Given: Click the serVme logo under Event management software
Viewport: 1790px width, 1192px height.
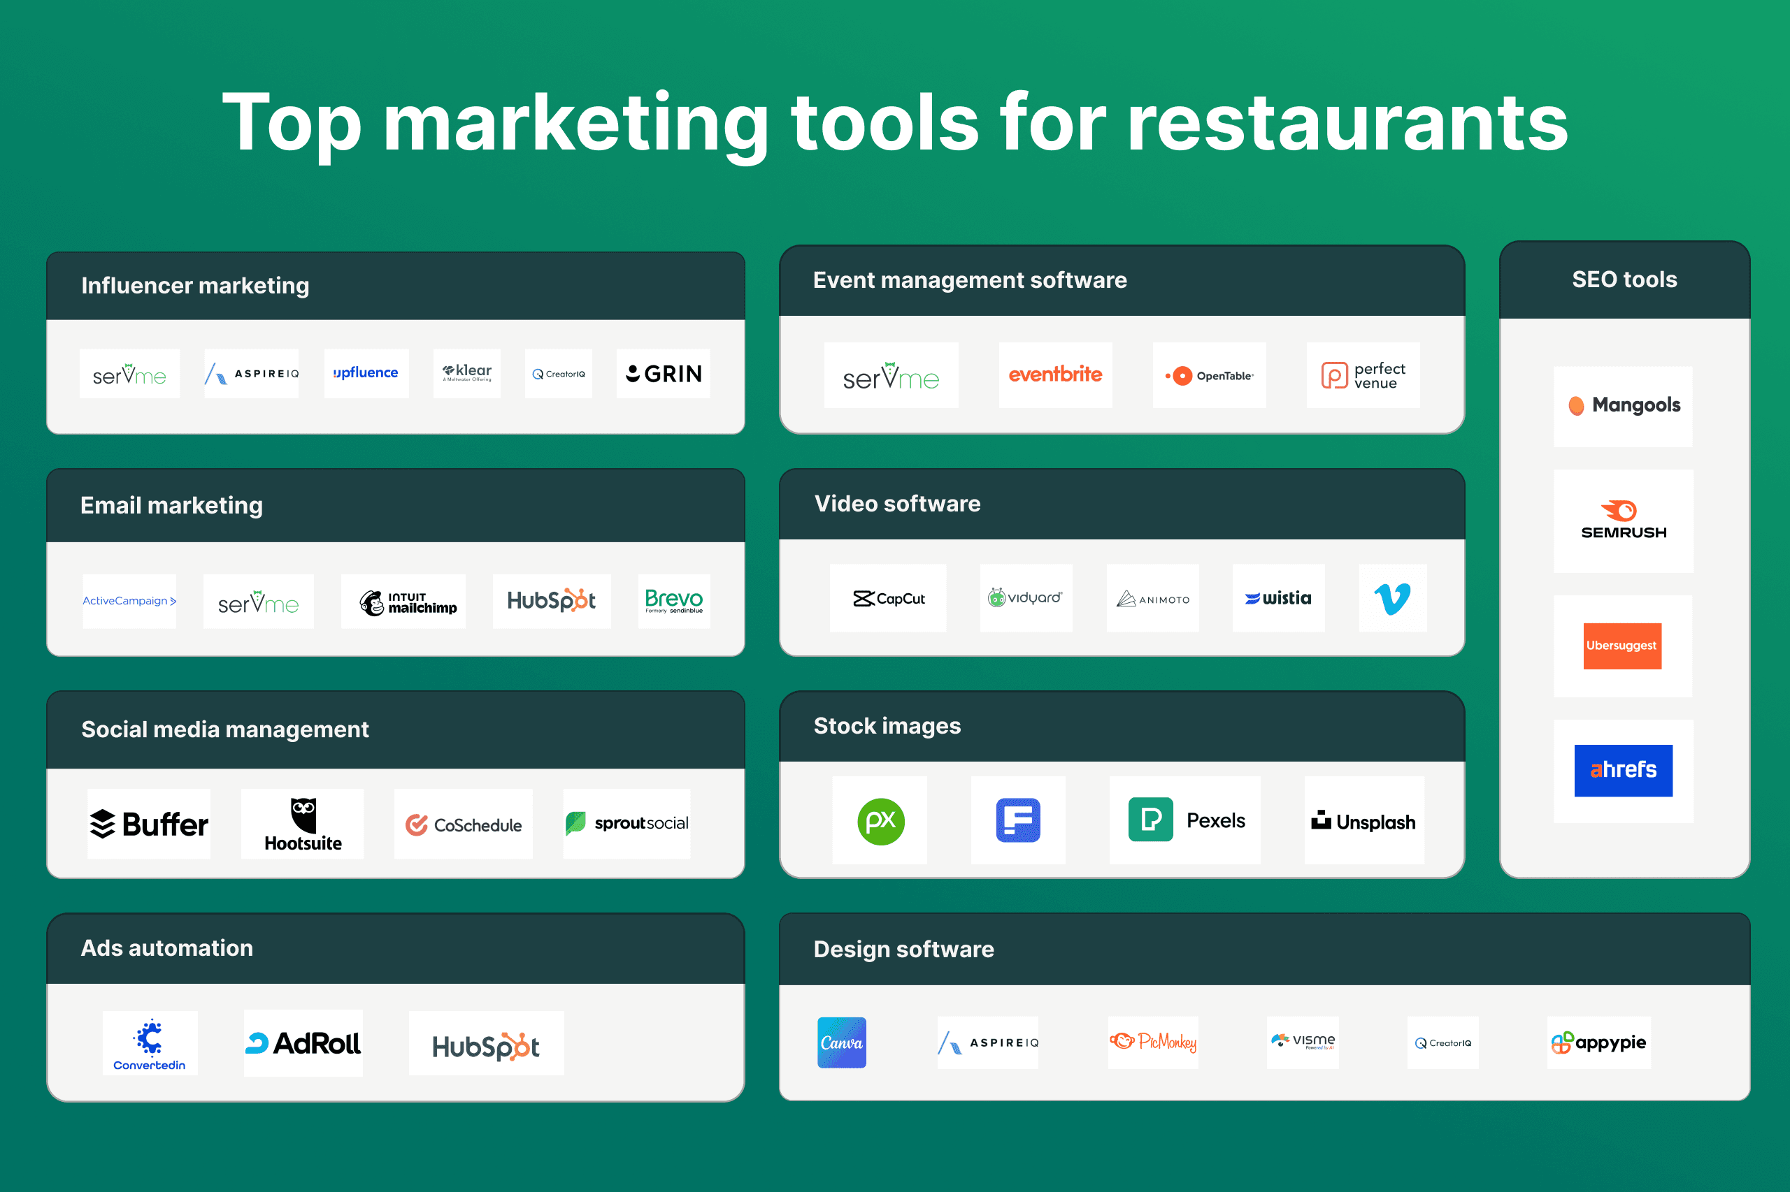Looking at the screenshot, I should [891, 375].
